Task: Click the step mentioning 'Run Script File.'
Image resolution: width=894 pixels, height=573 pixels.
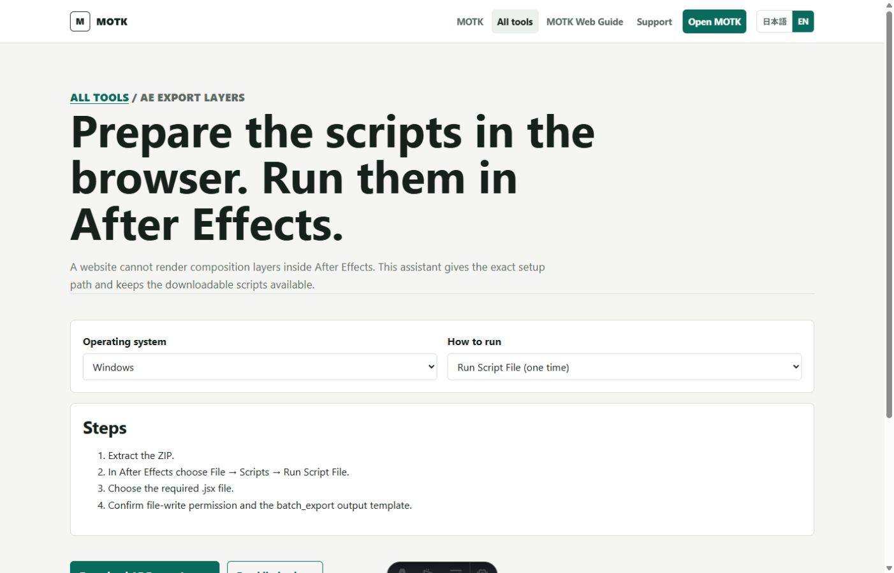Action: click(228, 472)
